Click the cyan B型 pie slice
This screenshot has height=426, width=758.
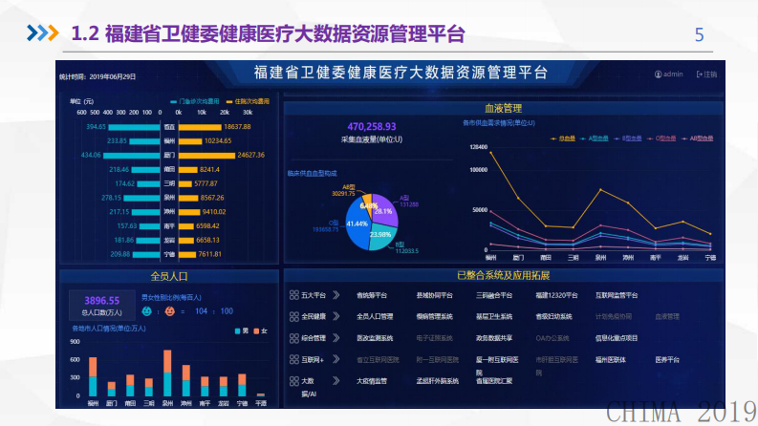point(384,238)
